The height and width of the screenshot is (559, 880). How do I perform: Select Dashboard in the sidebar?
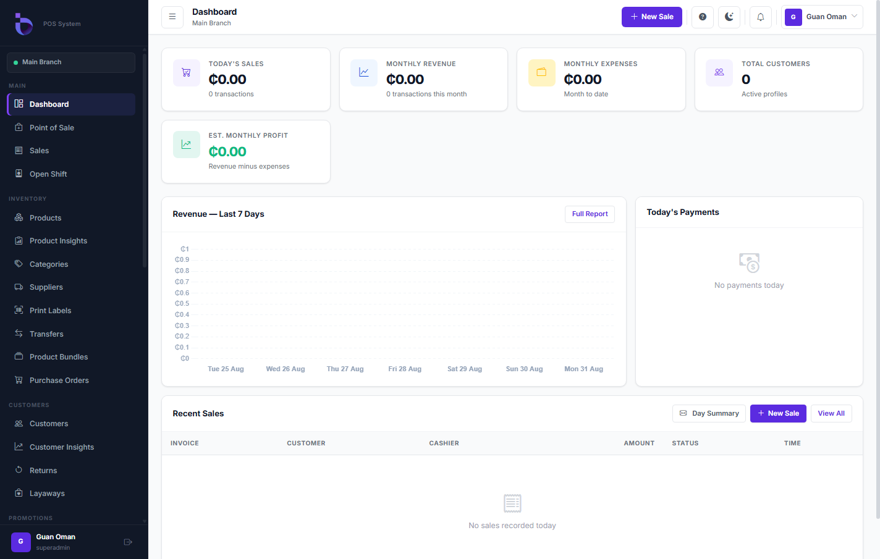pos(71,104)
